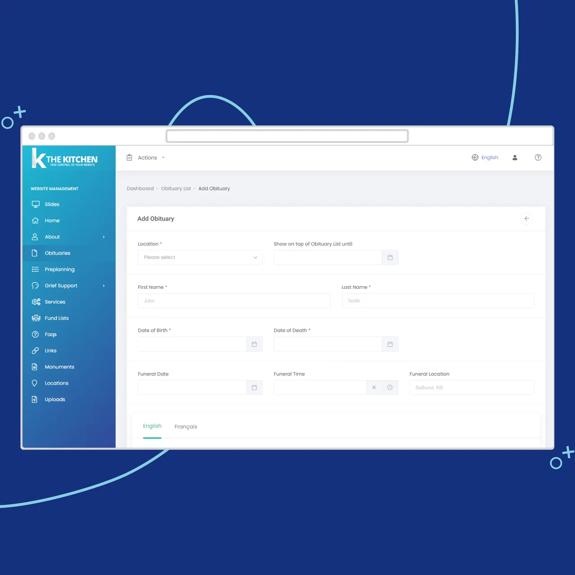
Task: Open calendar picker for Date of Birth
Action: (254, 344)
